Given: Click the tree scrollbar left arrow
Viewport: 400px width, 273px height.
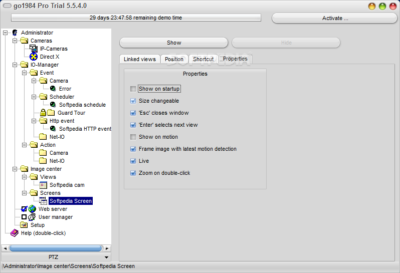Looking at the screenshot, I should [x=5, y=248].
